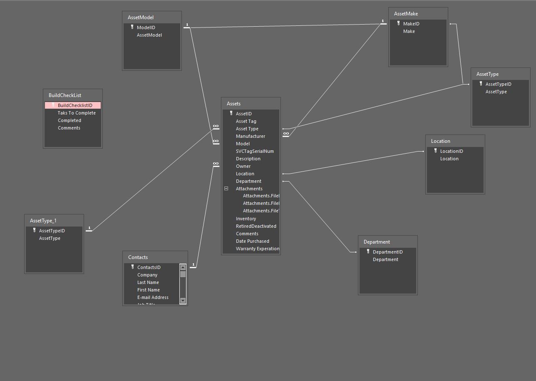Select the Attachments field label
This screenshot has height=381, width=536.
click(x=249, y=189)
